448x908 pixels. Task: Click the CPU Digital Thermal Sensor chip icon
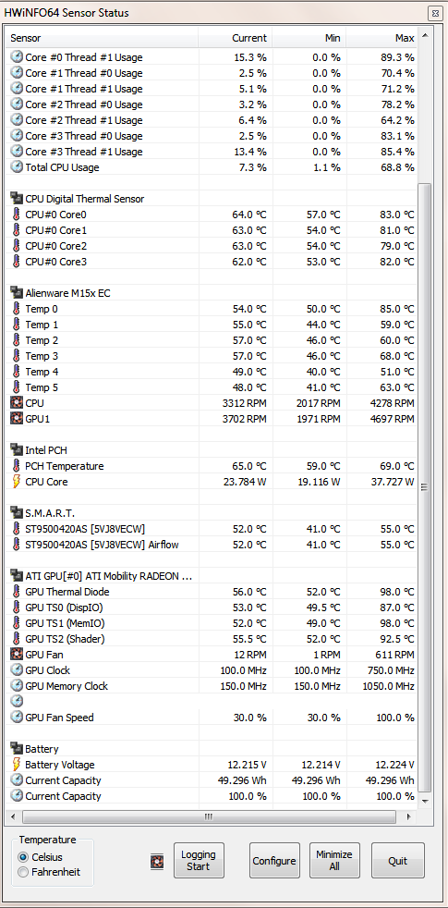click(17, 199)
